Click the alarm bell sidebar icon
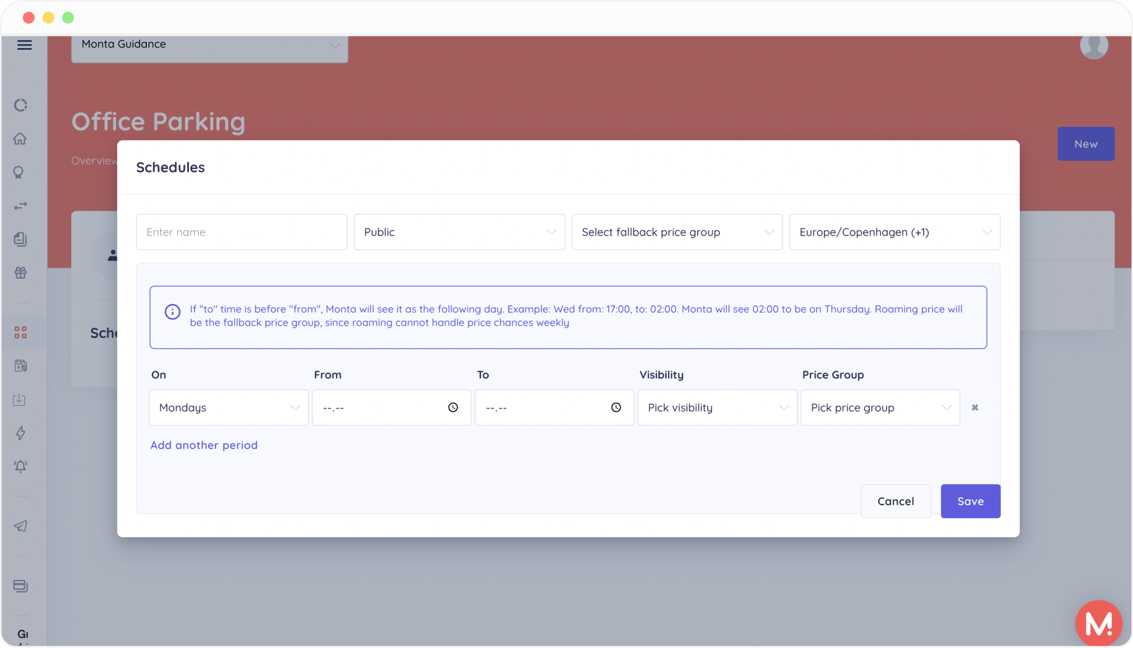 coord(20,466)
